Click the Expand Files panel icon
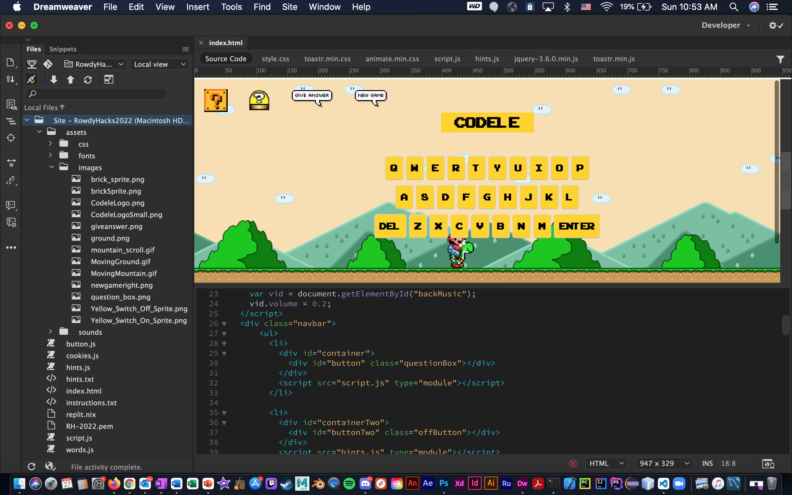The image size is (792, 495). [x=109, y=80]
